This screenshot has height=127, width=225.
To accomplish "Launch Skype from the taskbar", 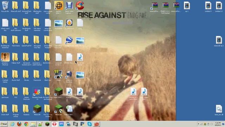I will [90, 124].
